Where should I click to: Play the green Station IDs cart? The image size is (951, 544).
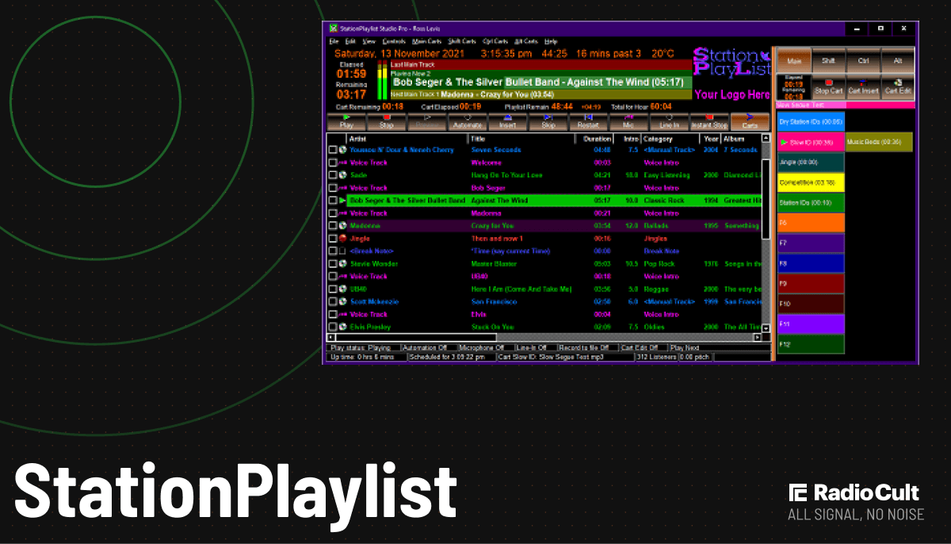click(810, 203)
